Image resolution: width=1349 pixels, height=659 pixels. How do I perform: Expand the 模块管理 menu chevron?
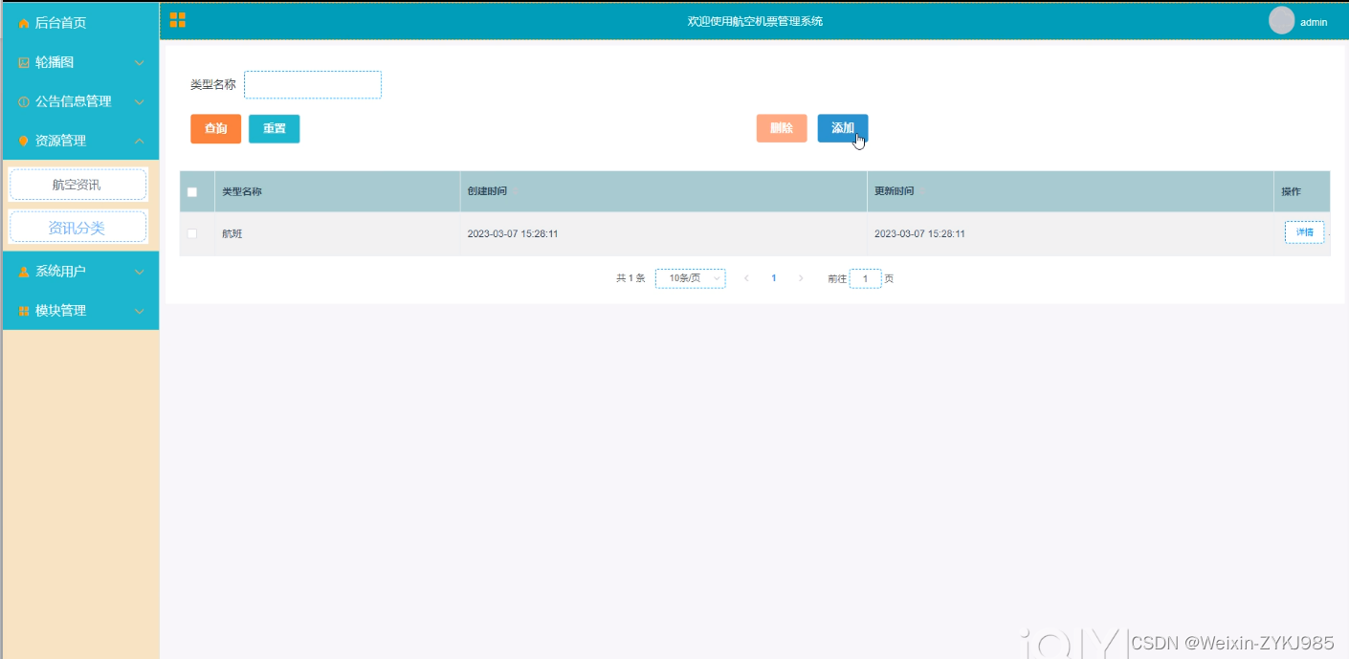click(x=140, y=311)
